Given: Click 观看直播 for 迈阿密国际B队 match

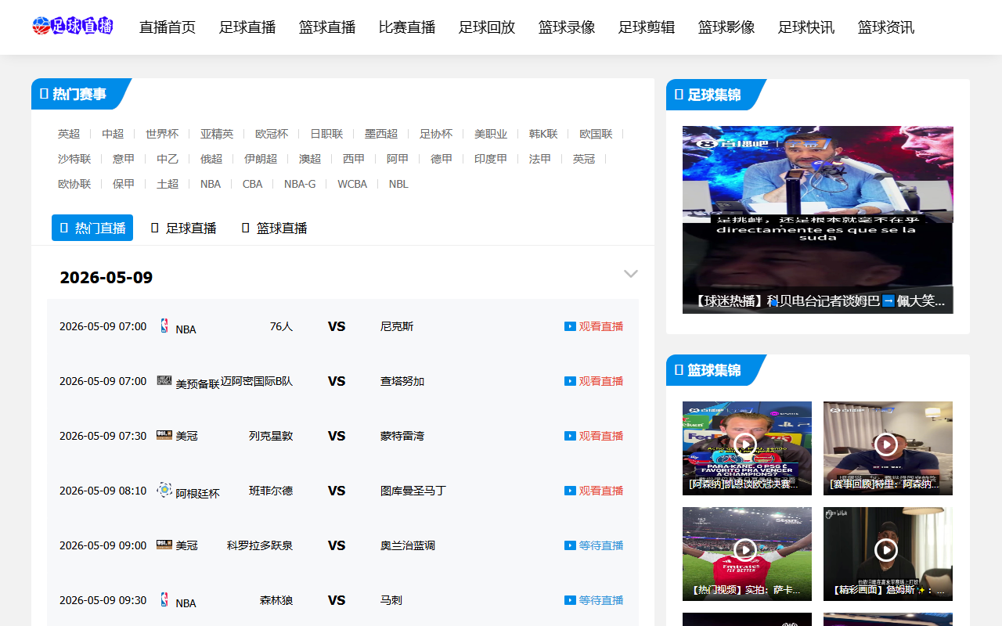Looking at the screenshot, I should [601, 381].
